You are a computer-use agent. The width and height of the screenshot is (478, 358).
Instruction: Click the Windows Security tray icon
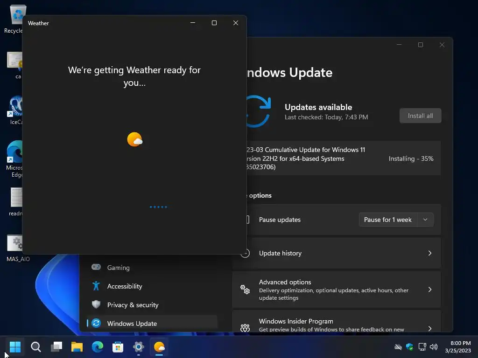click(x=409, y=347)
